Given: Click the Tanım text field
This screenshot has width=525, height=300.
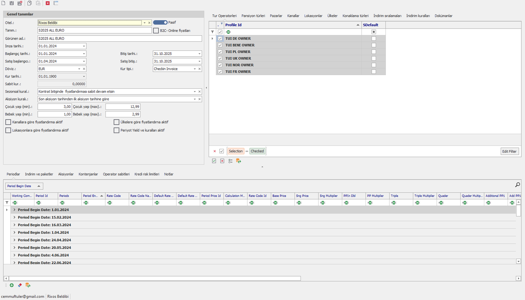Looking at the screenshot, I should (94, 30).
